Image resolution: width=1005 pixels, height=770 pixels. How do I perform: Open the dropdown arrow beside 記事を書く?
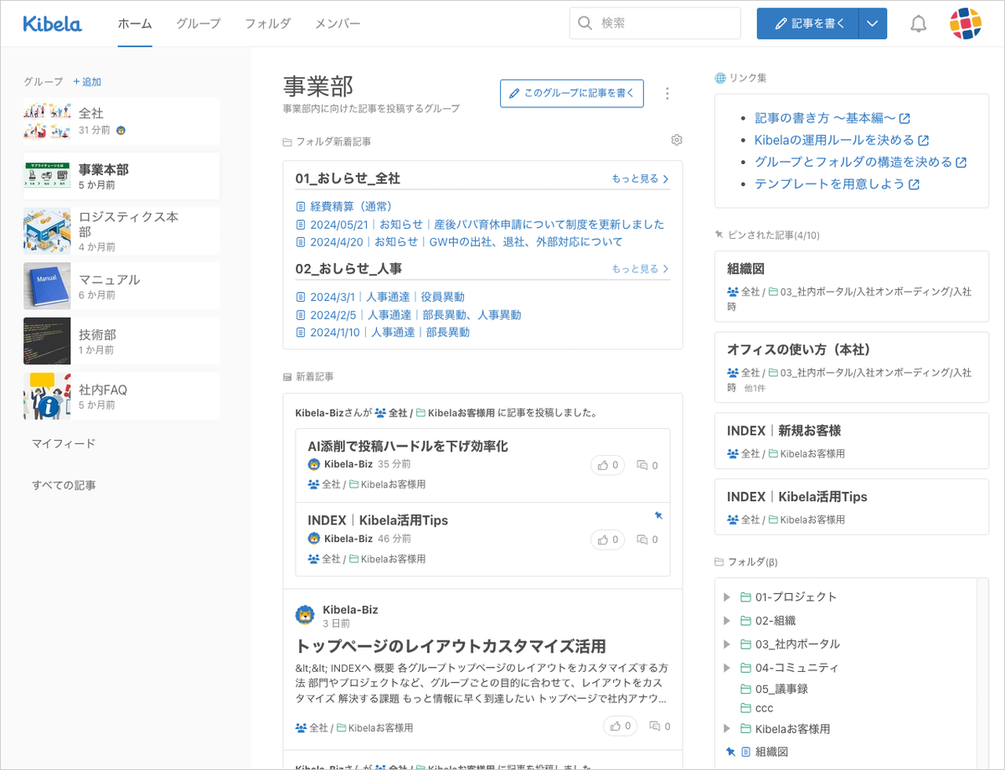(x=872, y=23)
